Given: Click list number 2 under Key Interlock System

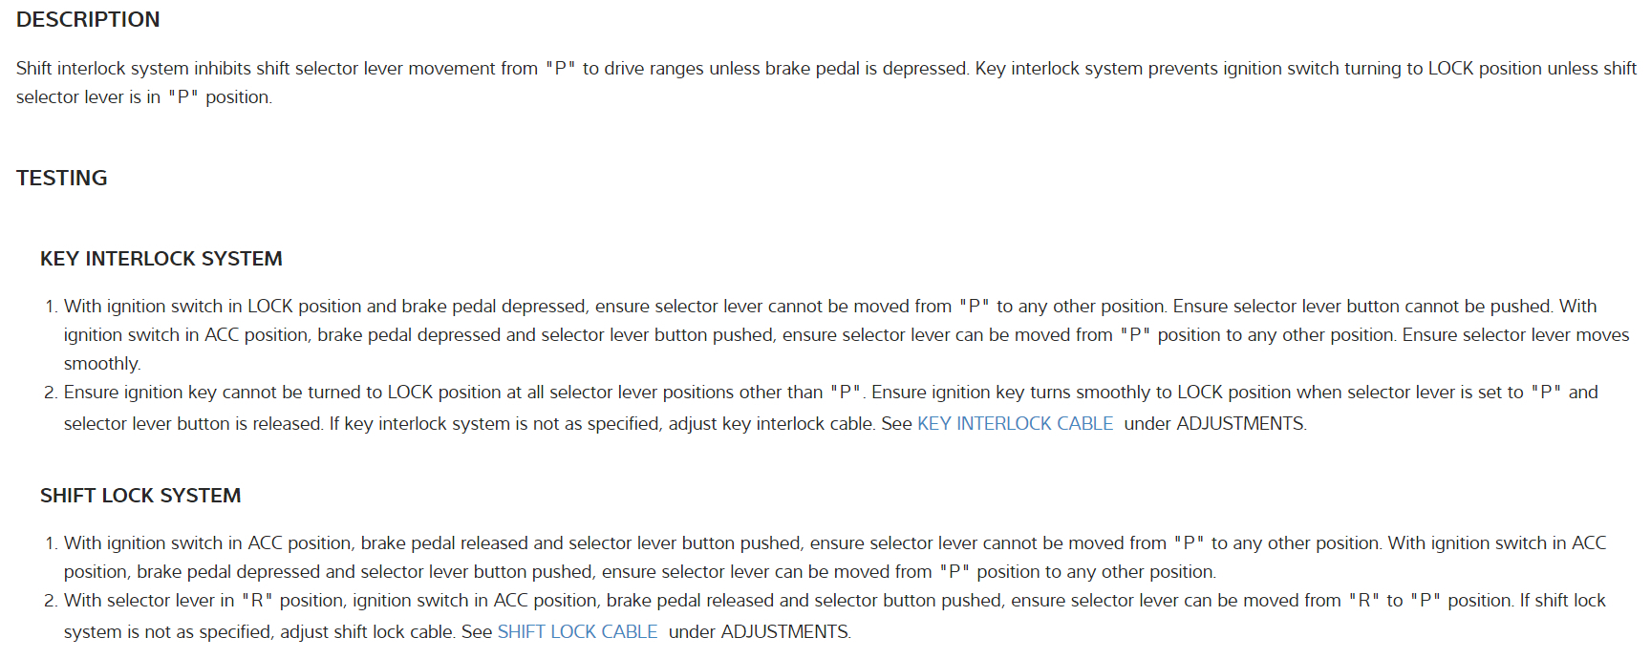Looking at the screenshot, I should click(x=51, y=393).
